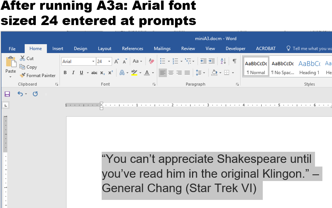This screenshot has width=332, height=208.
Task: Apply strikethrough to the text
Action: [94, 73]
